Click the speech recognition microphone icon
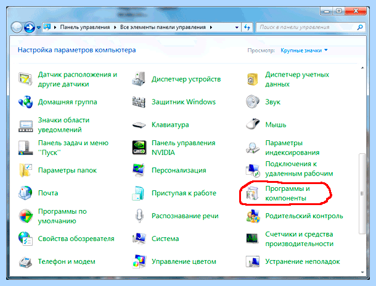 click(x=139, y=216)
